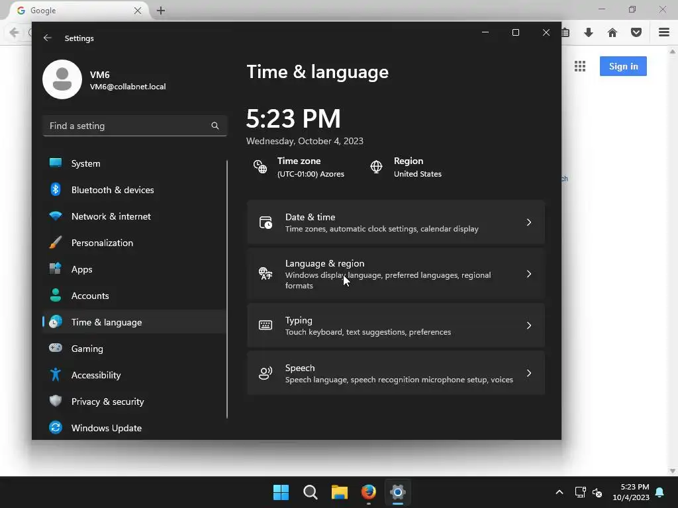Click the Typing keyboard icon
The width and height of the screenshot is (678, 508).
266,325
